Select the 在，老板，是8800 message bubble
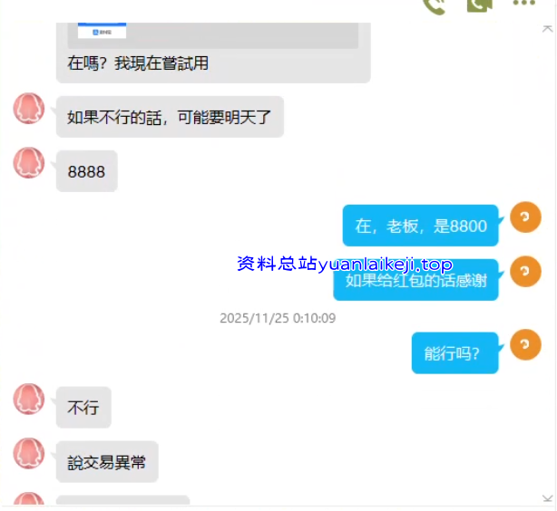557x511 pixels. (x=421, y=226)
